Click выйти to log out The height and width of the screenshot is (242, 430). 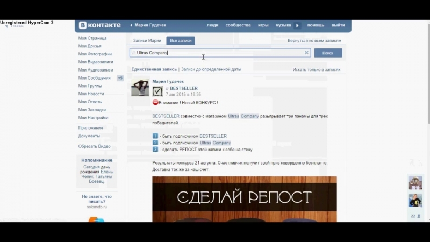(x=338, y=25)
